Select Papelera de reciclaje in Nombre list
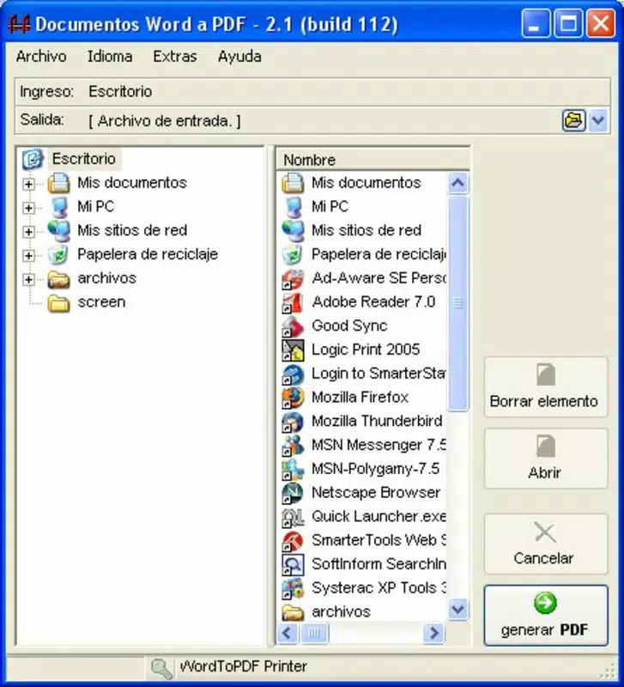 379,254
